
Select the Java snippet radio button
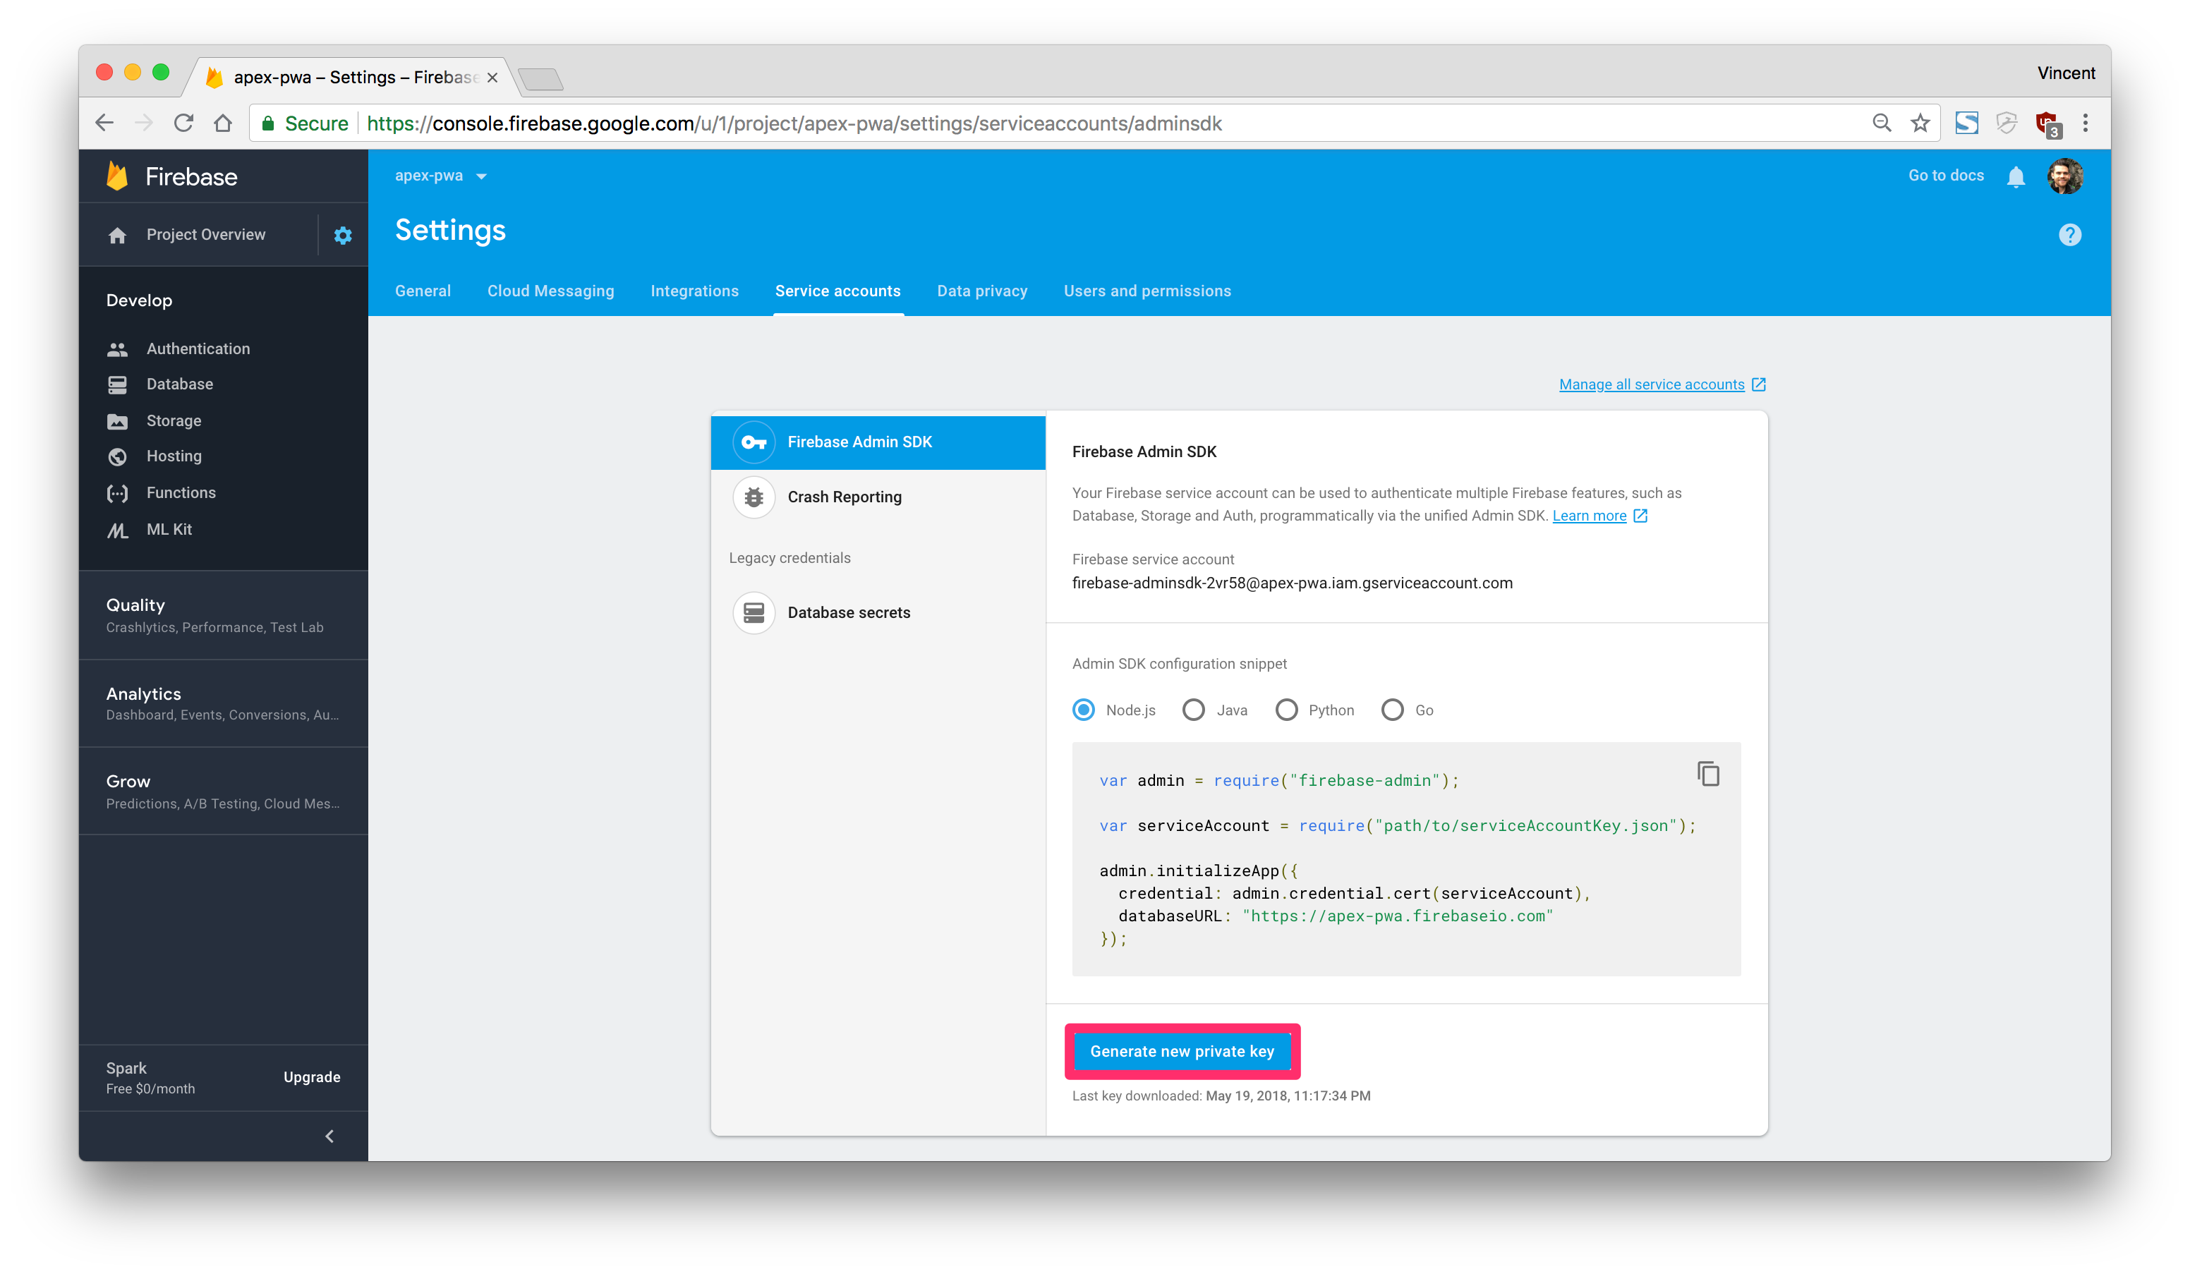coord(1194,710)
